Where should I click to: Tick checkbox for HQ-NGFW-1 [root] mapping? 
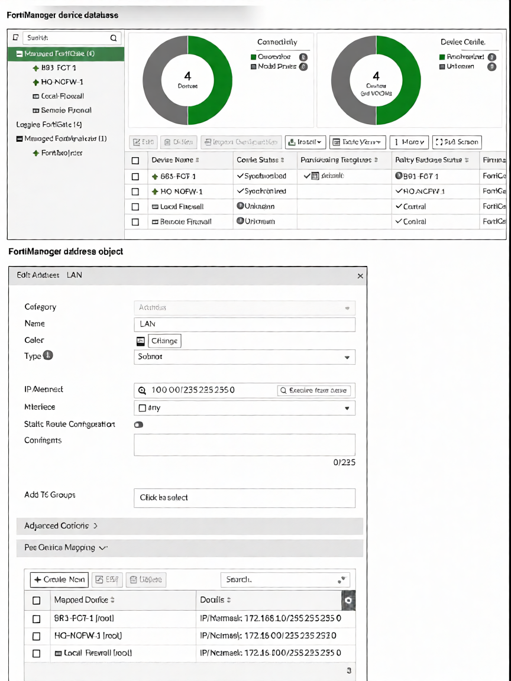coord(37,636)
